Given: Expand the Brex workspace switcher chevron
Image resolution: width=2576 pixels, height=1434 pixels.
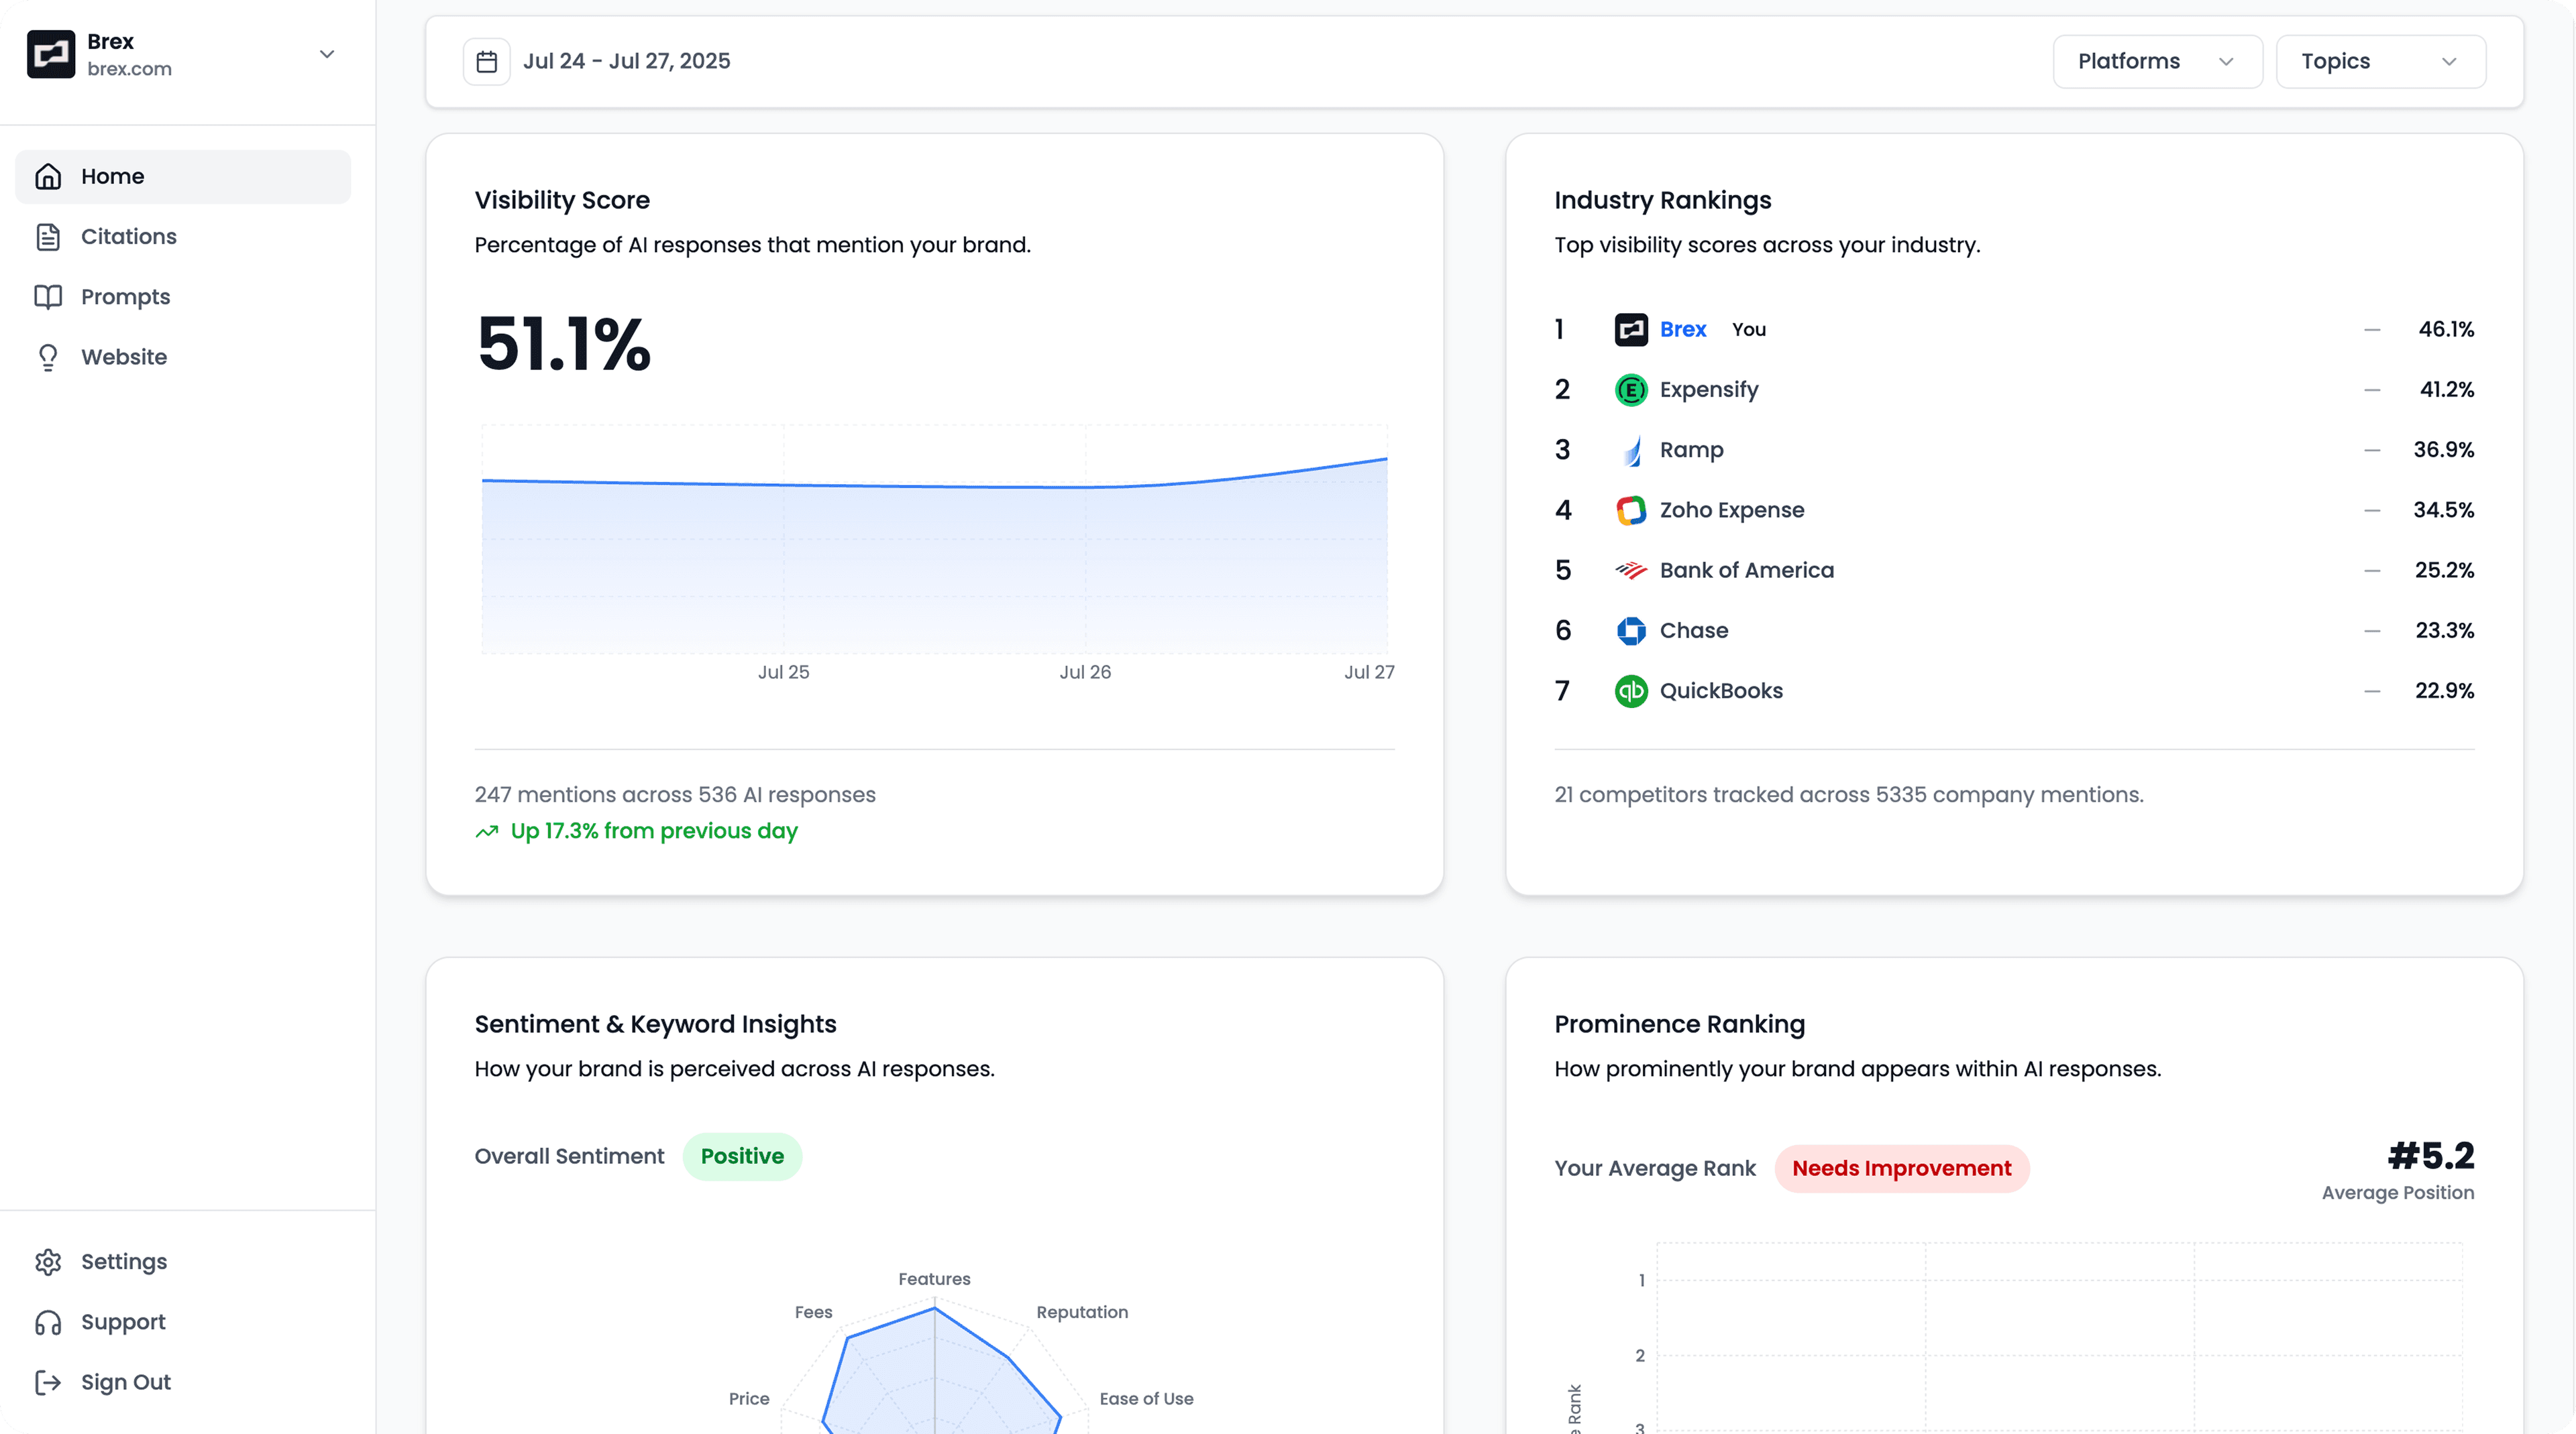Looking at the screenshot, I should coord(326,54).
